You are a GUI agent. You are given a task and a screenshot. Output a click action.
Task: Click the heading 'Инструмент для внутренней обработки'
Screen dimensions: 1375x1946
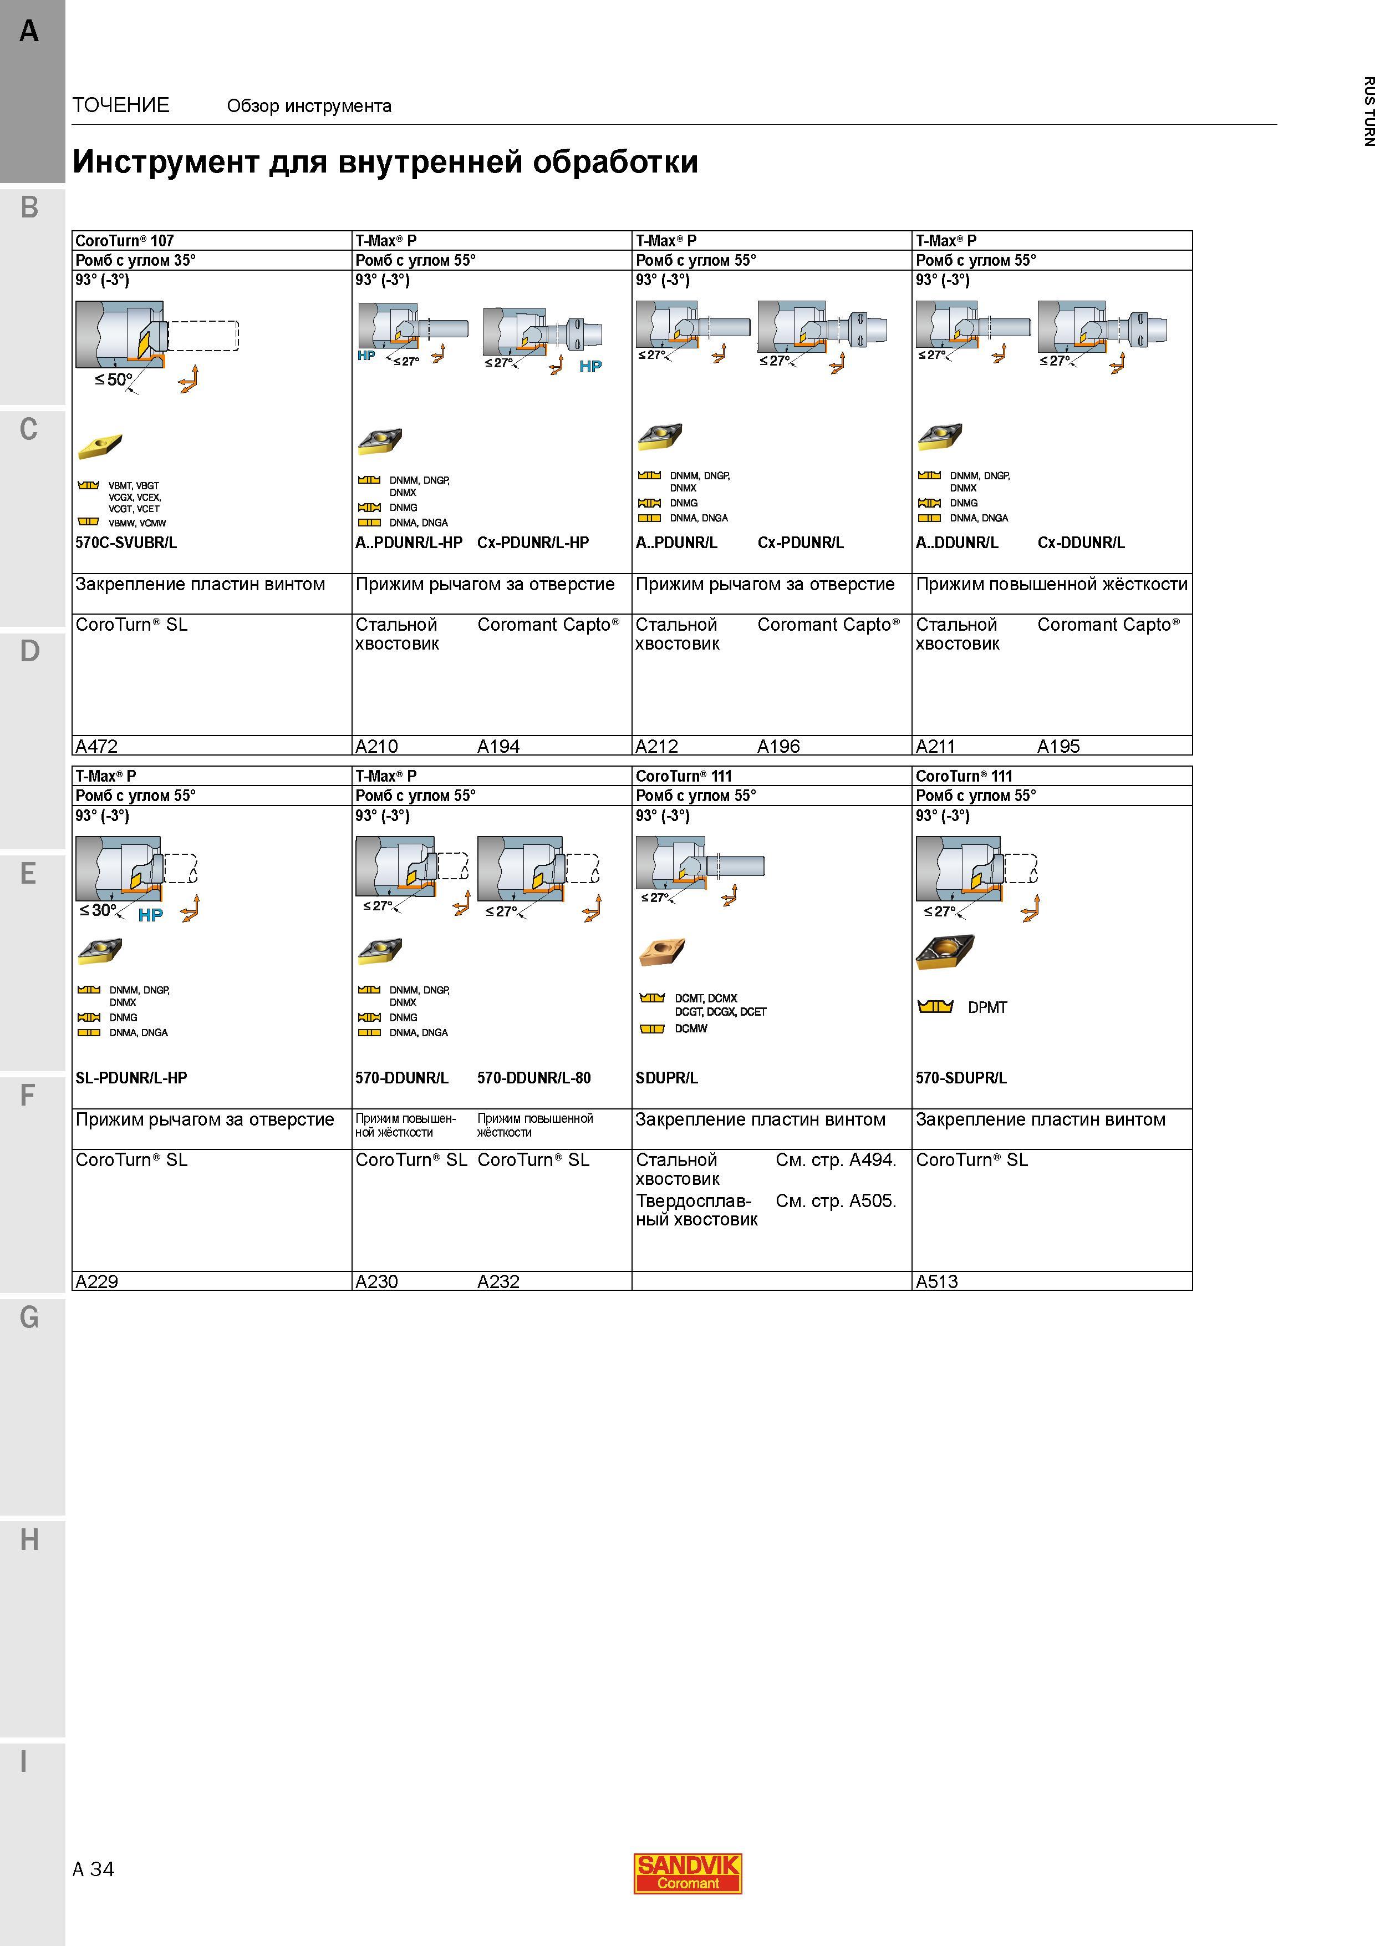385,161
